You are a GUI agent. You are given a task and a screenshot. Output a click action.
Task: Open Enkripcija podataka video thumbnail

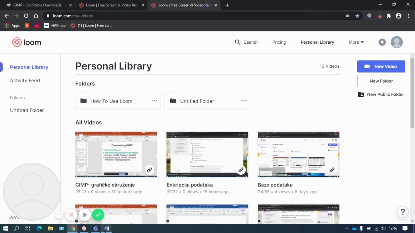click(x=207, y=154)
